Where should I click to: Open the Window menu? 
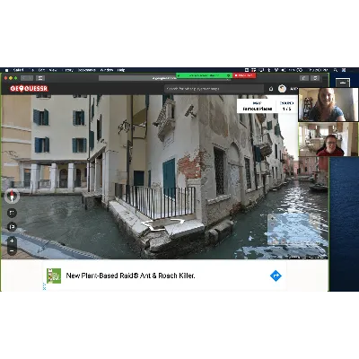(107, 70)
